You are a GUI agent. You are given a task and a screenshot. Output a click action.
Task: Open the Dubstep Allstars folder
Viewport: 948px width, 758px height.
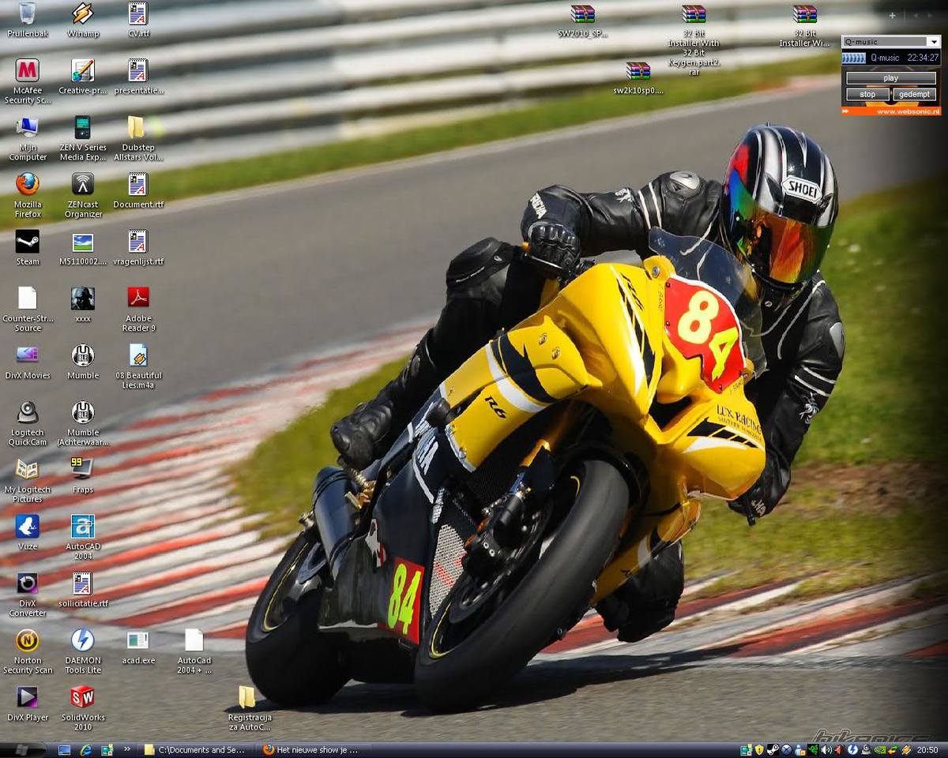pos(136,128)
